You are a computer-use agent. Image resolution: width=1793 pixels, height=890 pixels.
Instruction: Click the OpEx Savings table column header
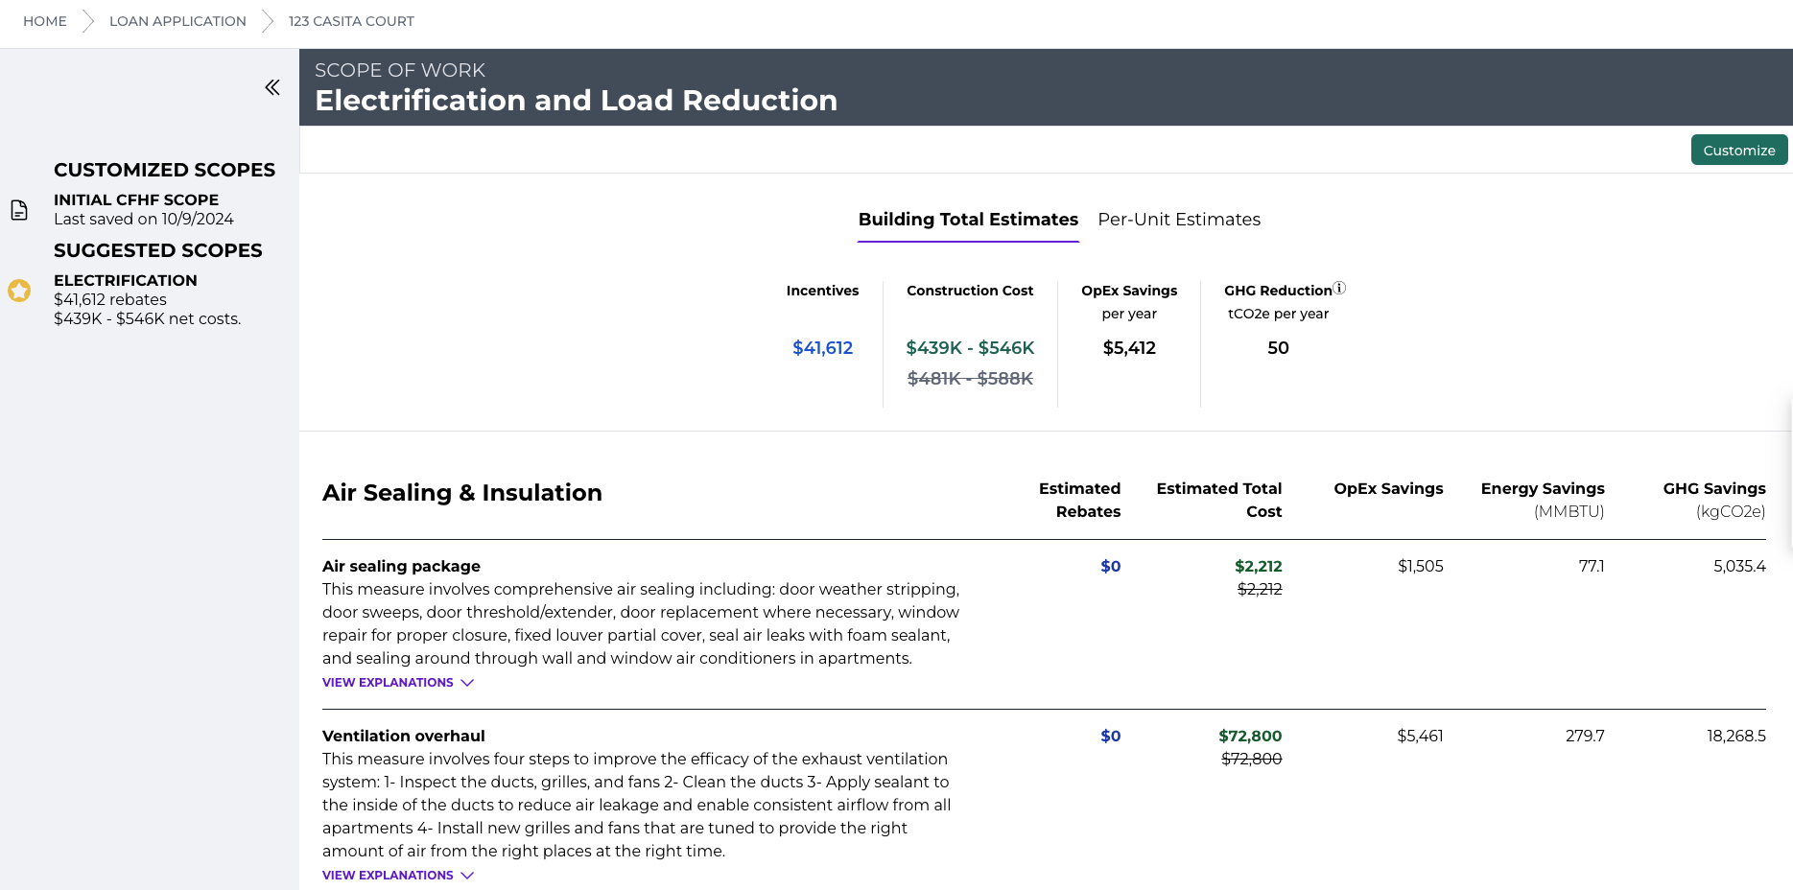click(x=1388, y=489)
